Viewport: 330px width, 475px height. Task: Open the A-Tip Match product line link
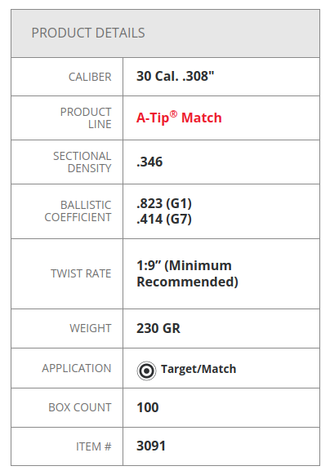pyautogui.click(x=179, y=118)
